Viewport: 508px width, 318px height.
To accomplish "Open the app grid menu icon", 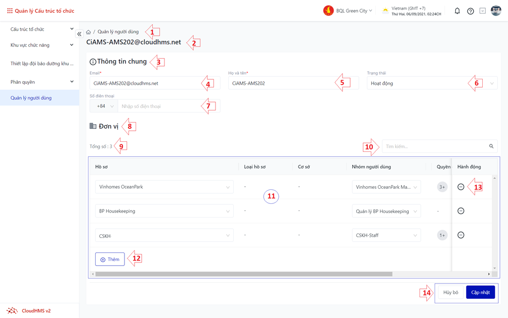I will click(10, 11).
